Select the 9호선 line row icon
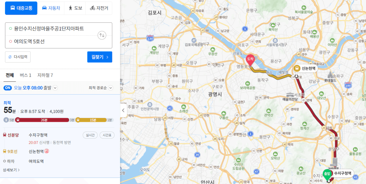366x184 pixels. coord(5,151)
